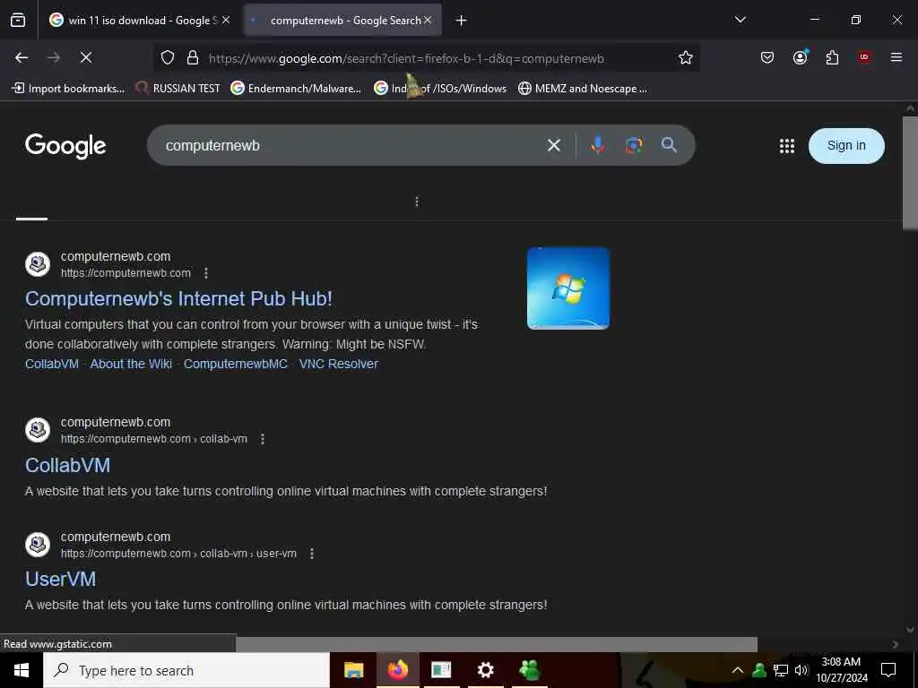Click the Google logo

pos(65,146)
